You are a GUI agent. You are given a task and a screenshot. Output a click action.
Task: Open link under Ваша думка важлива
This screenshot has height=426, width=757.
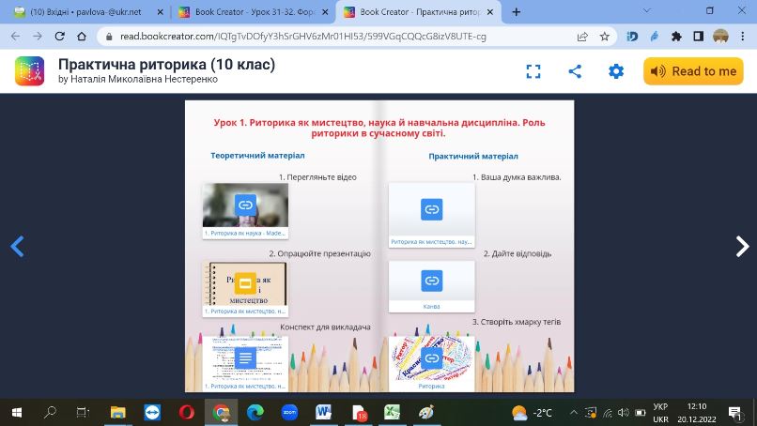[x=432, y=215]
